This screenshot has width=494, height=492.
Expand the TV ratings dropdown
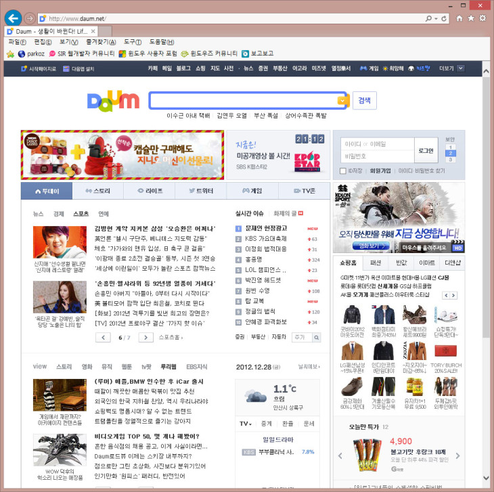(x=246, y=424)
